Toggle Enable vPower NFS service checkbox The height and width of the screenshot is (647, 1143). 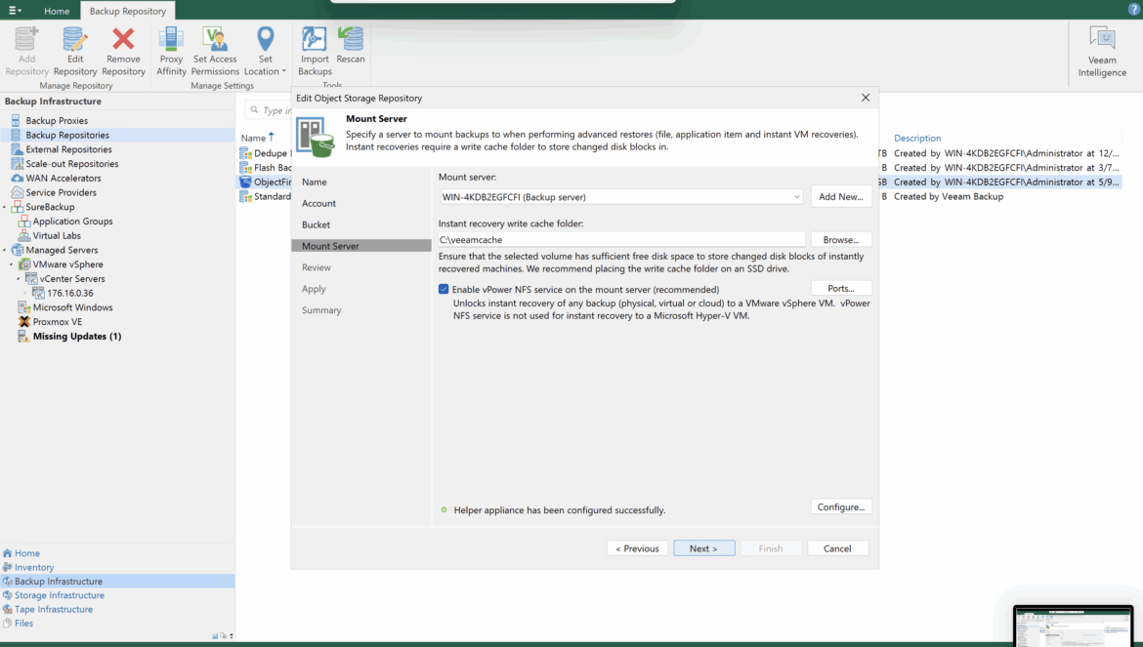444,290
